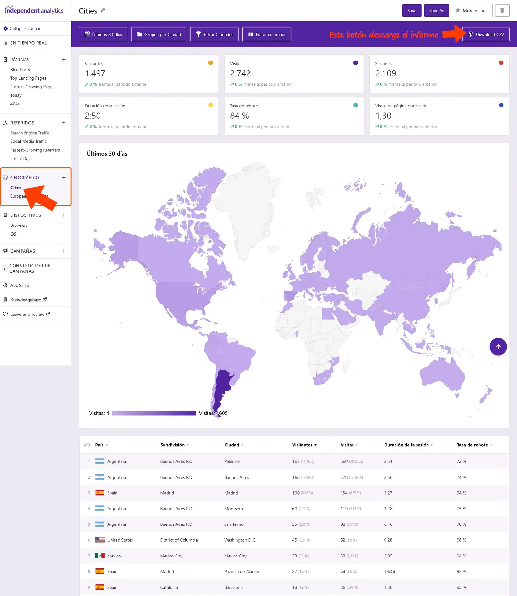Open Fastest-Growing Pages report
This screenshot has width=517, height=596.
pyautogui.click(x=32, y=87)
